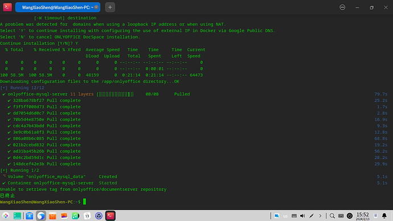Open the Control Center dock icon
Viewport: 393px width, 221px height.
tap(99, 215)
